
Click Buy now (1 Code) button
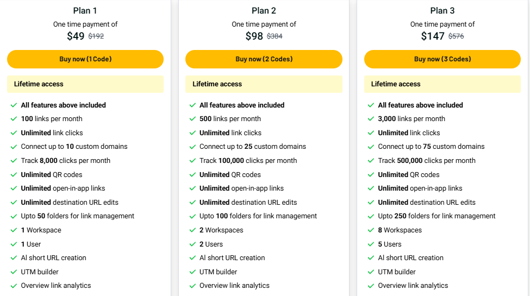[x=85, y=59]
